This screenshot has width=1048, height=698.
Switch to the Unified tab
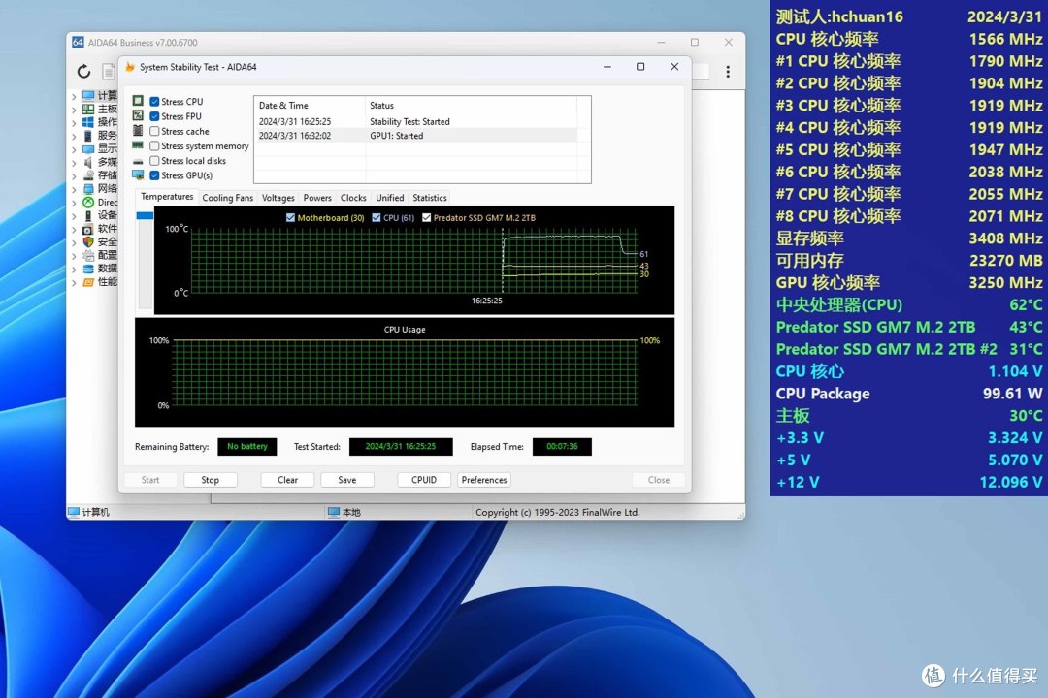pyautogui.click(x=390, y=198)
